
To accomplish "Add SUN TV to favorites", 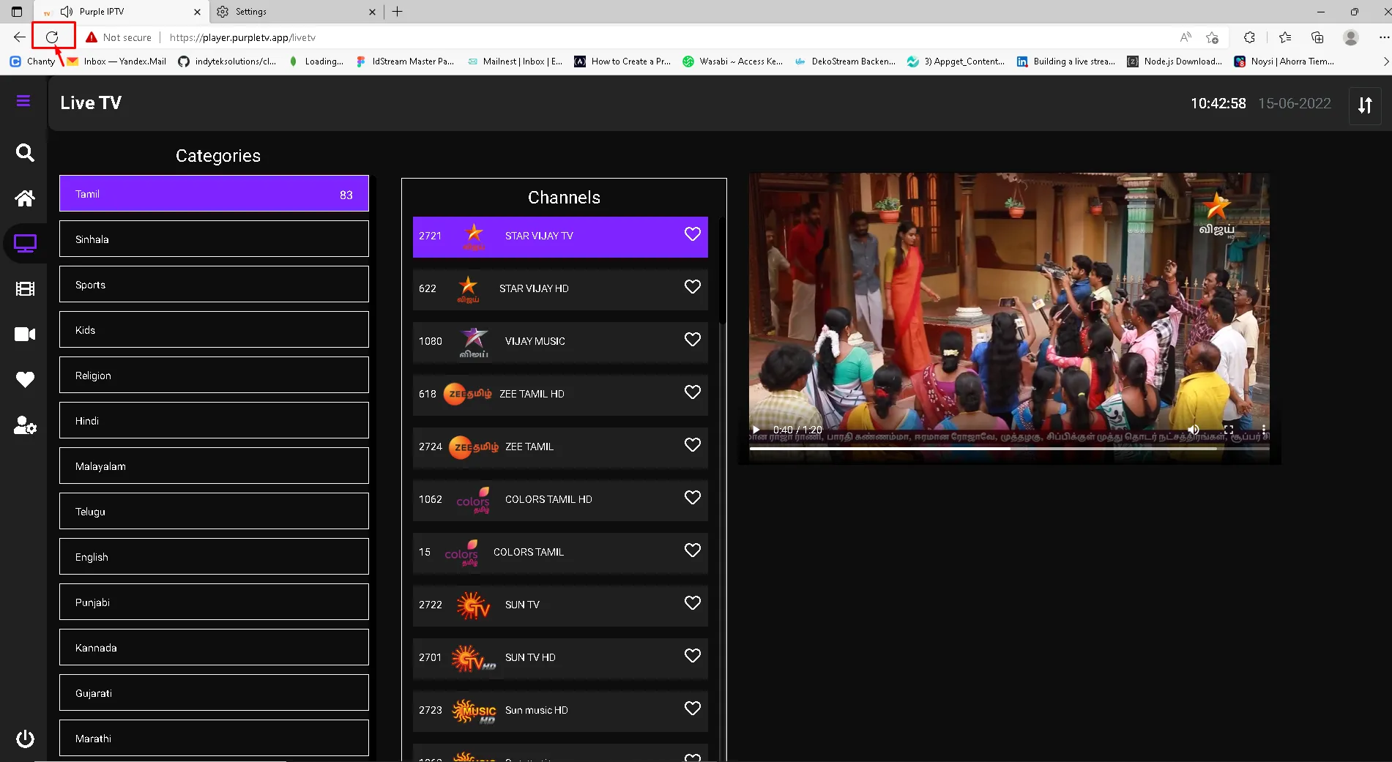I will 693,603.
